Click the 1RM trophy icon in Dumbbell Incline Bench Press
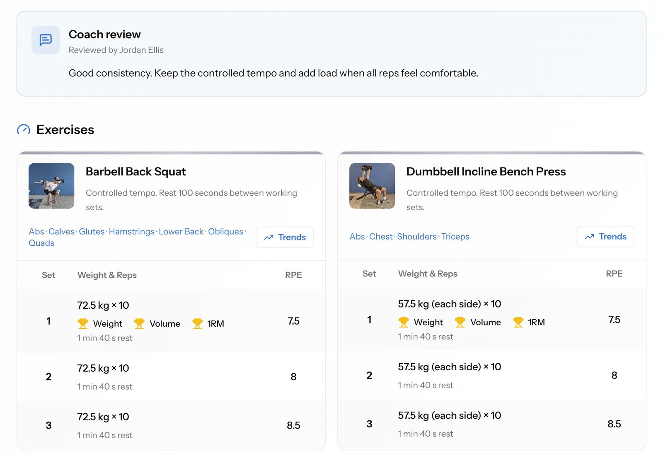This screenshot has height=456, width=663. (518, 322)
